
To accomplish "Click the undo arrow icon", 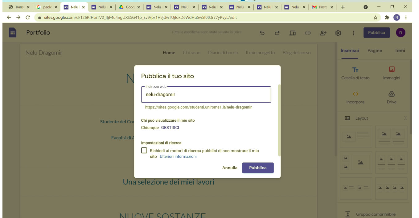I will [x=262, y=33].
